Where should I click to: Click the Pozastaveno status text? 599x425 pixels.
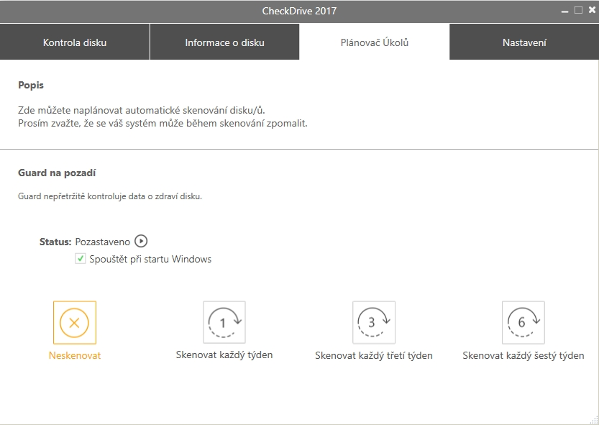pos(102,242)
